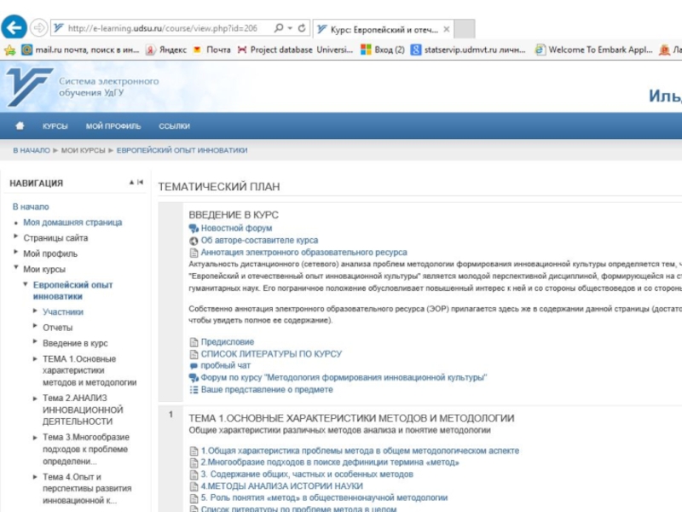Click page icon beside СПИСОК ЛИТЕРАТУРЫ ПО КУРСУ
The image size is (682, 512).
click(194, 354)
